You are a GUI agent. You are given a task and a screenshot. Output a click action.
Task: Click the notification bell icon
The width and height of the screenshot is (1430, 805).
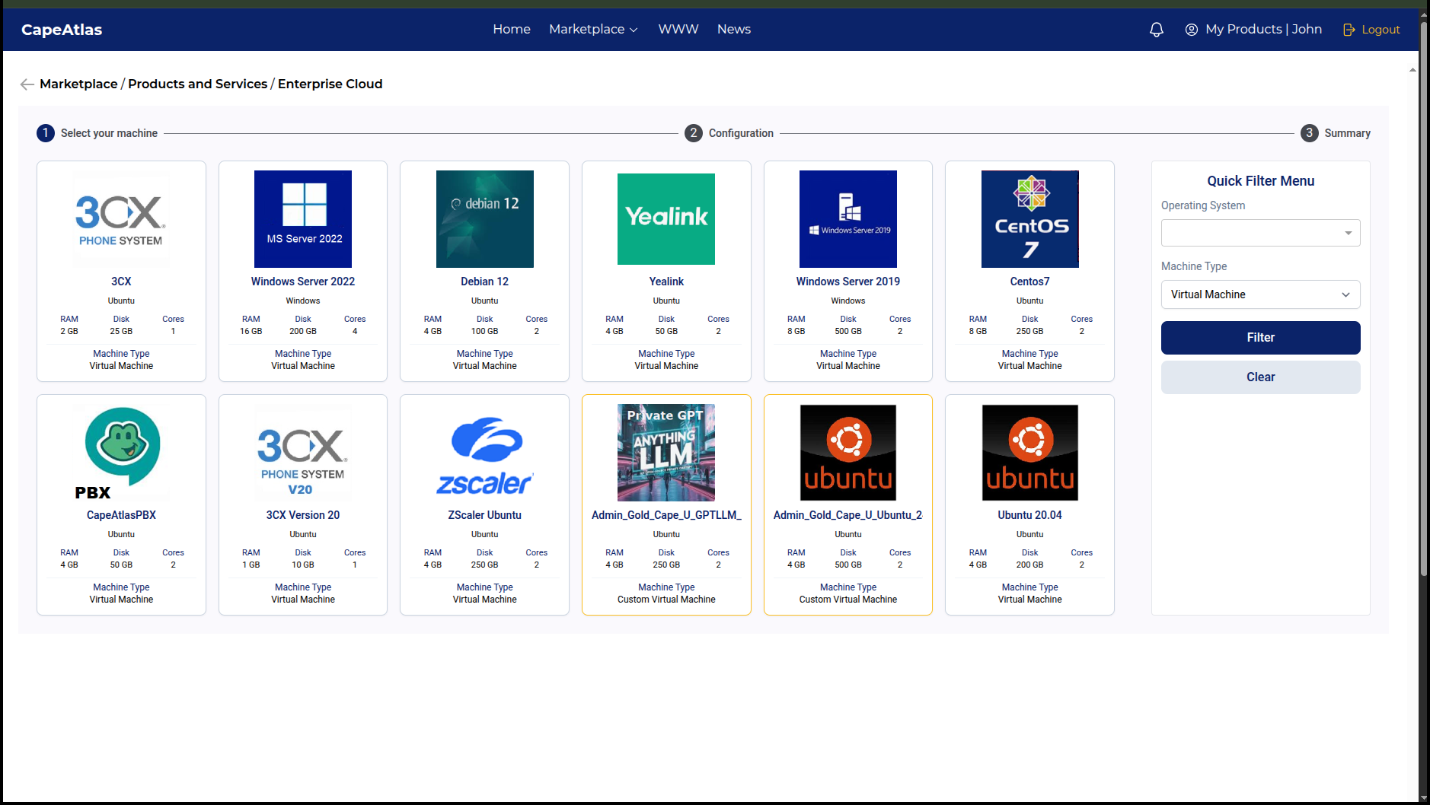1156,30
